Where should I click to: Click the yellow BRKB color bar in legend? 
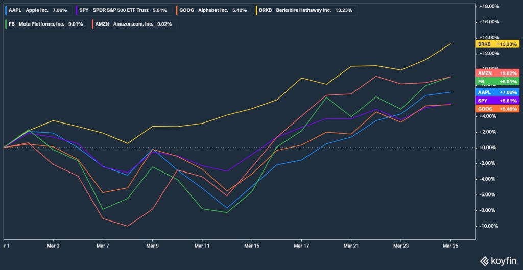click(256, 10)
